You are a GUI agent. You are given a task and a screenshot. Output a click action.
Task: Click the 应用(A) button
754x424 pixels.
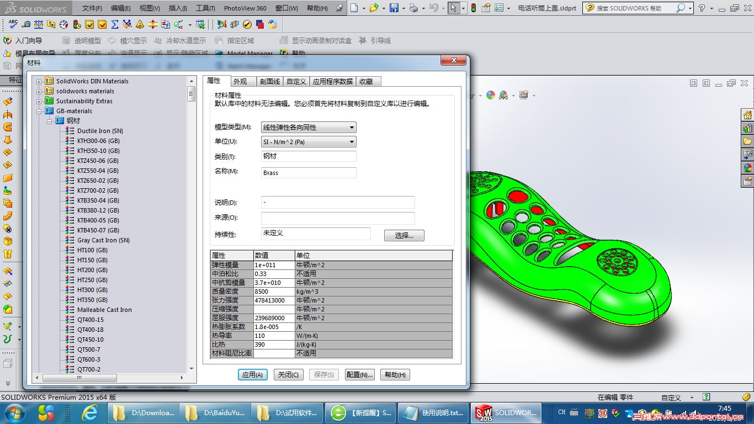[253, 375]
